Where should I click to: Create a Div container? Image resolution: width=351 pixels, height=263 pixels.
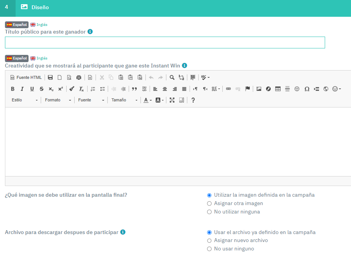pos(144,89)
